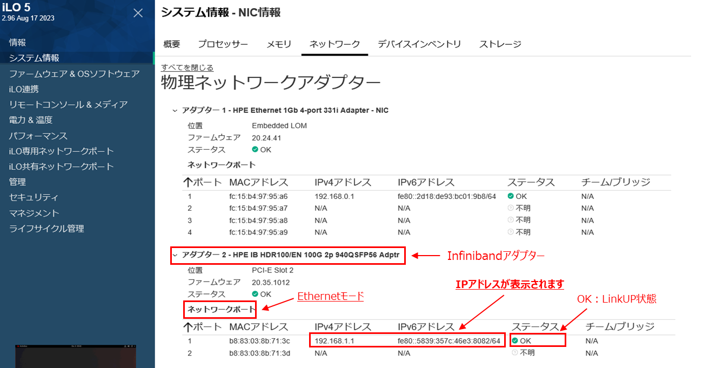This screenshot has height=368, width=703.
Task: Open リモートコンソール & メディア page
Action: click(68, 104)
